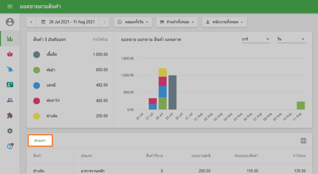Open the user account profile icon
The image size is (318, 174).
click(x=10, y=22)
